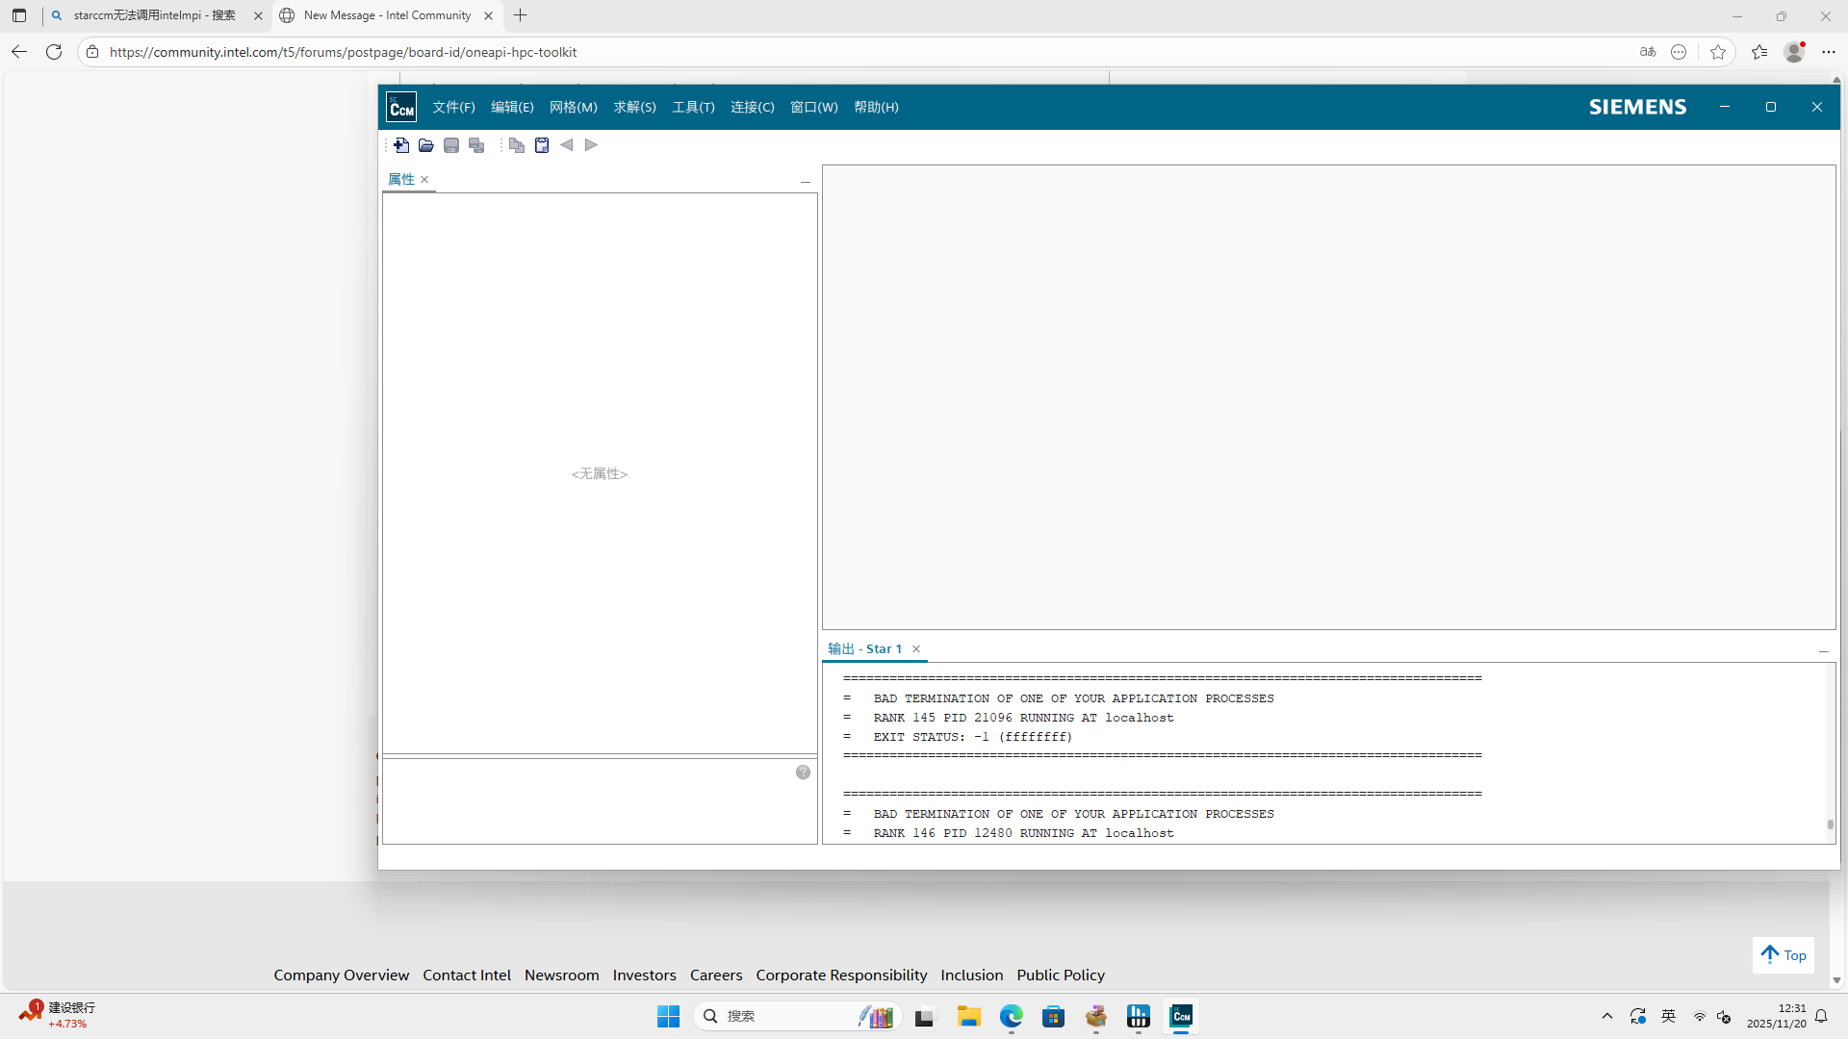This screenshot has height=1039, width=1848.
Task: Minimize the 输出 output panel
Action: click(1823, 651)
